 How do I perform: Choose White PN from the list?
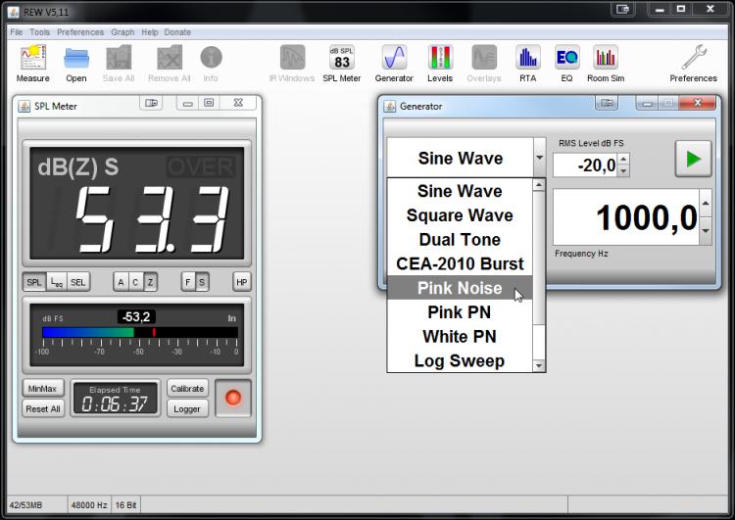click(x=460, y=337)
